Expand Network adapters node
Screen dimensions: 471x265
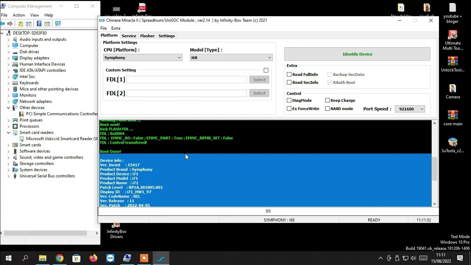(x=8, y=102)
